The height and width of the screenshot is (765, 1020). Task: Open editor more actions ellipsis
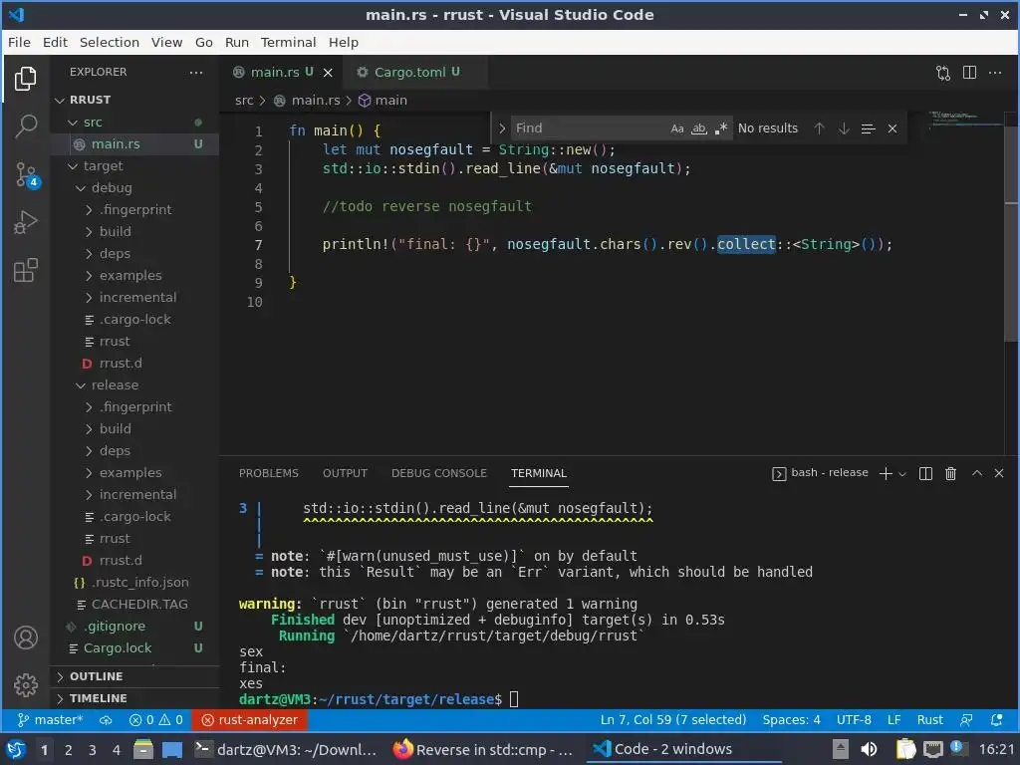pos(995,72)
